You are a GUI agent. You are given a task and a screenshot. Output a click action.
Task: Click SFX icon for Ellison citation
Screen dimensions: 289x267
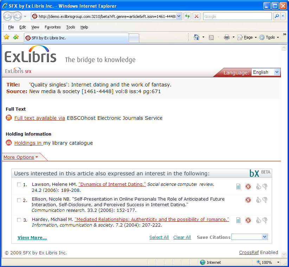(248, 200)
